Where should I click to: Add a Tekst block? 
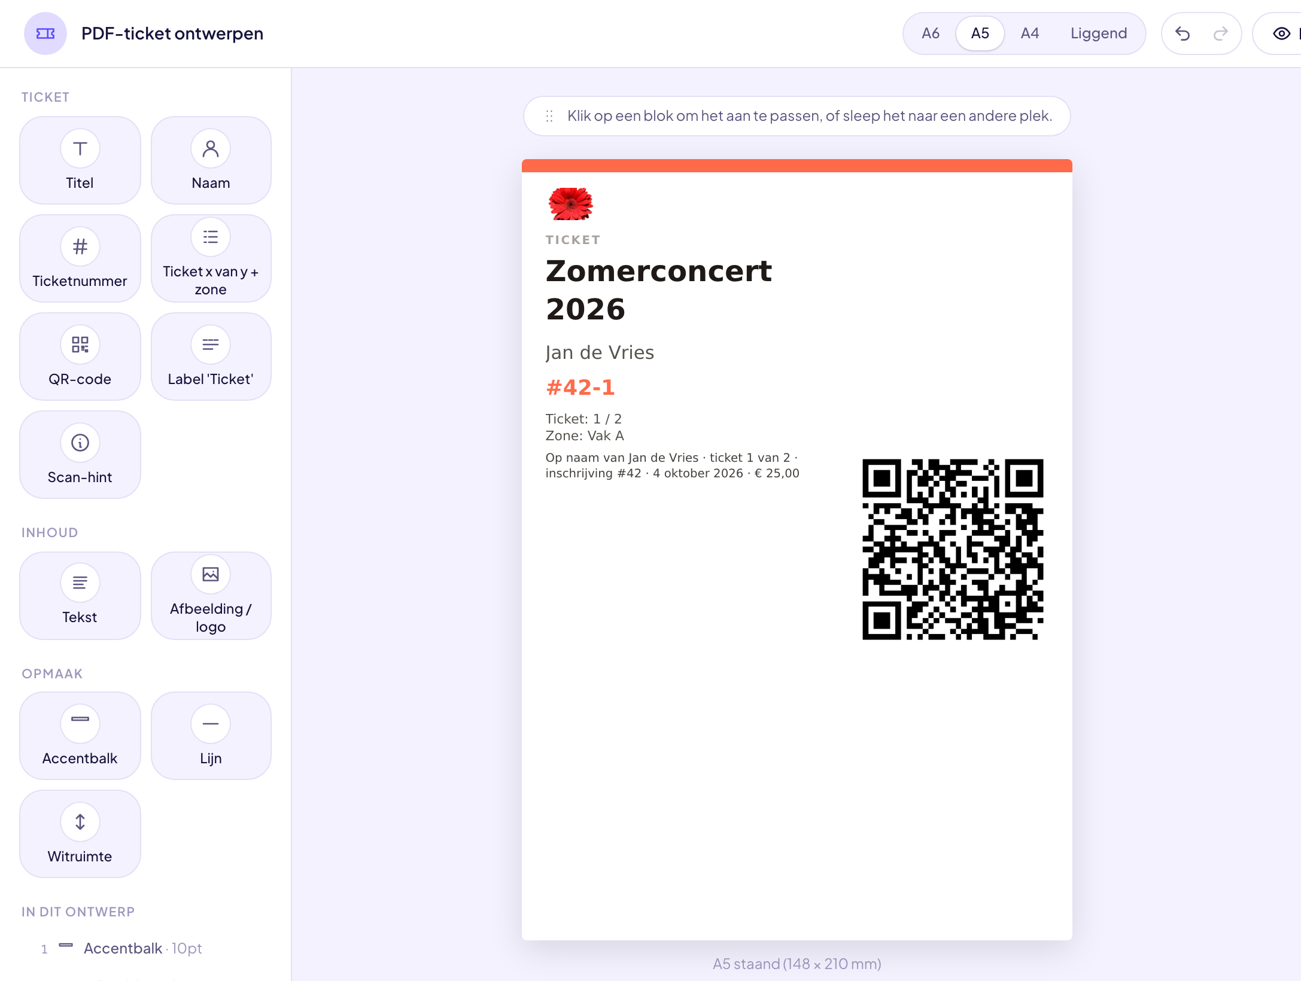80,596
